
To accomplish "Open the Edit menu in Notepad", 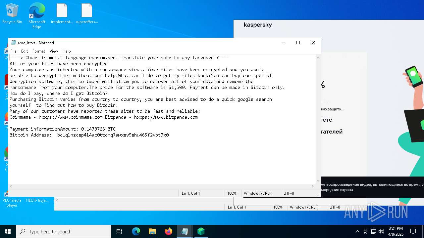I will [x=25, y=51].
